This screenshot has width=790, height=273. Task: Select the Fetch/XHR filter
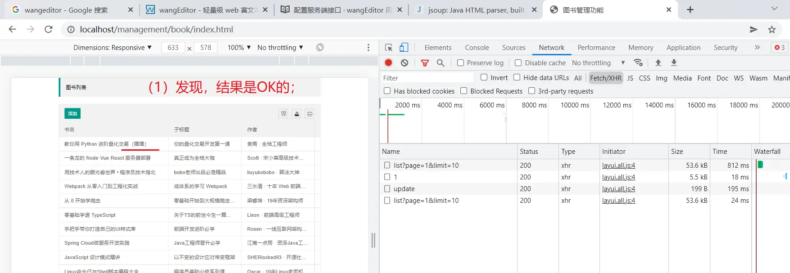click(x=606, y=78)
